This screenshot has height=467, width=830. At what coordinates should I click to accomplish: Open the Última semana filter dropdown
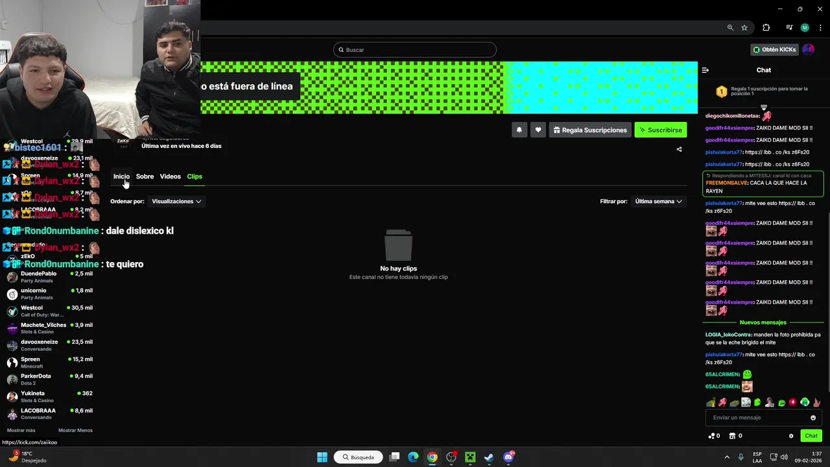tap(658, 201)
